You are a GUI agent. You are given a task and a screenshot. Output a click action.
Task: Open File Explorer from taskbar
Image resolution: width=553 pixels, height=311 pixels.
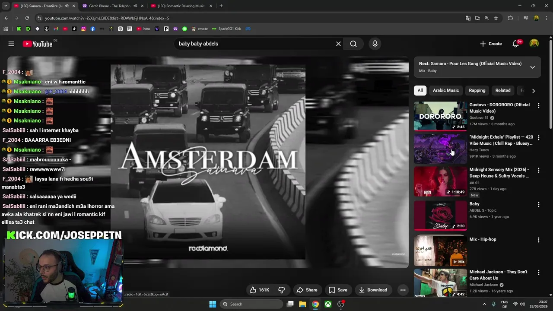[302, 304]
